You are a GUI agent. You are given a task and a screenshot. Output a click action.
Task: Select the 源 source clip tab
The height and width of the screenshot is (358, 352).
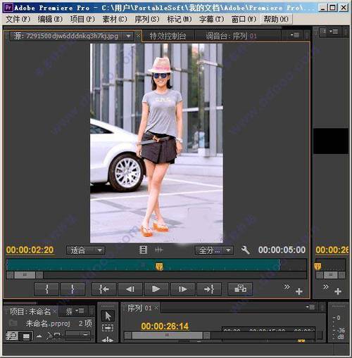(x=66, y=36)
